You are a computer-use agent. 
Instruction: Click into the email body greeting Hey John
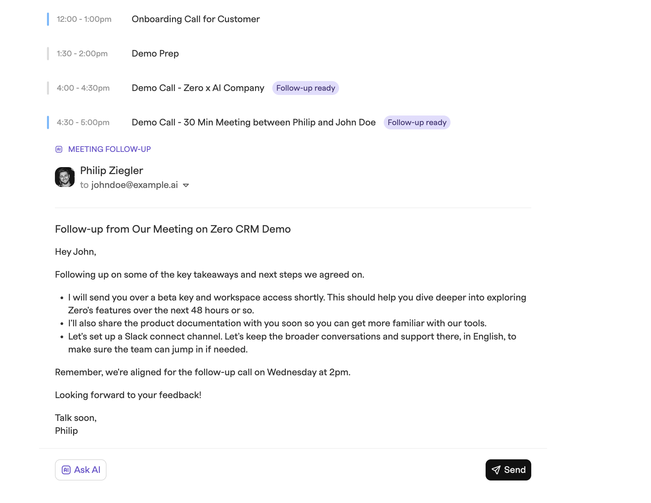coord(75,252)
